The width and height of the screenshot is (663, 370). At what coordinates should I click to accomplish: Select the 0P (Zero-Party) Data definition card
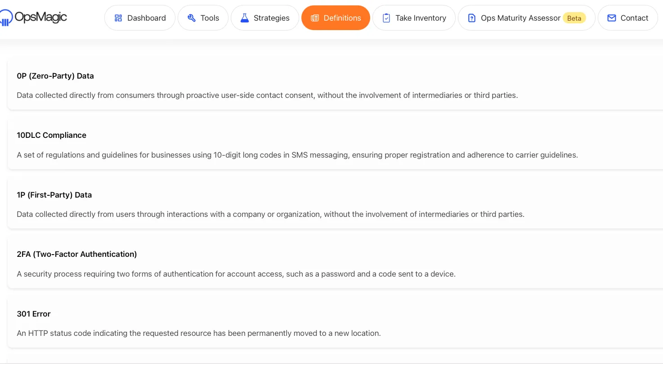tap(335, 84)
